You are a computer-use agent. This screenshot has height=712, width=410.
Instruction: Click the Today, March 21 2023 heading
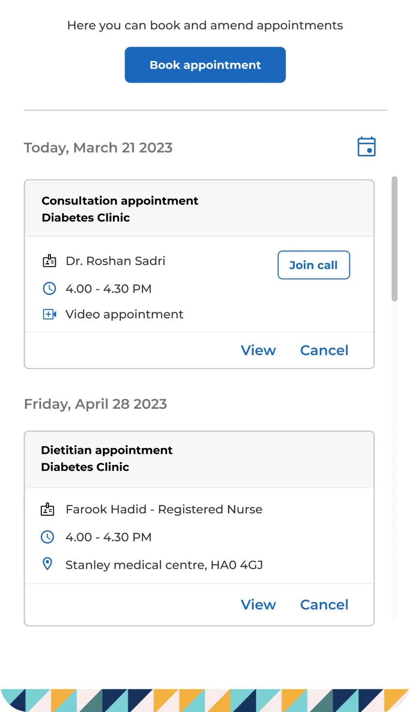pos(98,148)
